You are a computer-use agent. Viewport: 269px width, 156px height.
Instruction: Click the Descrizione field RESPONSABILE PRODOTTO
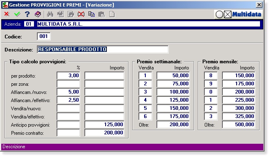click(103, 49)
